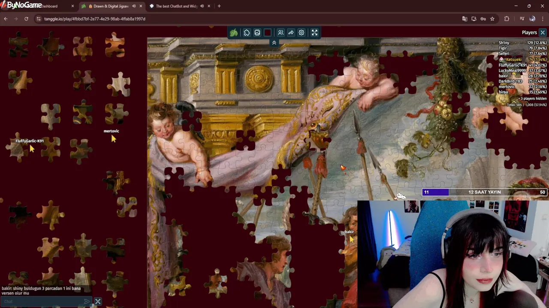Click the install app icon in address bar

(474, 19)
